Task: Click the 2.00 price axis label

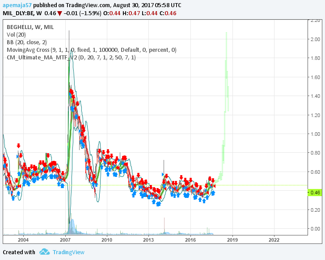Action: tap(315, 39)
